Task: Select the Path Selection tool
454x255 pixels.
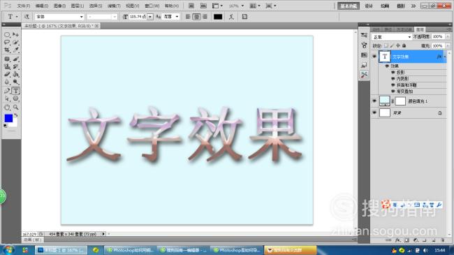Action: pos(7,99)
